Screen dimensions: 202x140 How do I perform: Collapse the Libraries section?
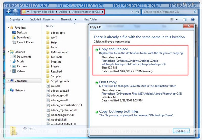(8, 52)
